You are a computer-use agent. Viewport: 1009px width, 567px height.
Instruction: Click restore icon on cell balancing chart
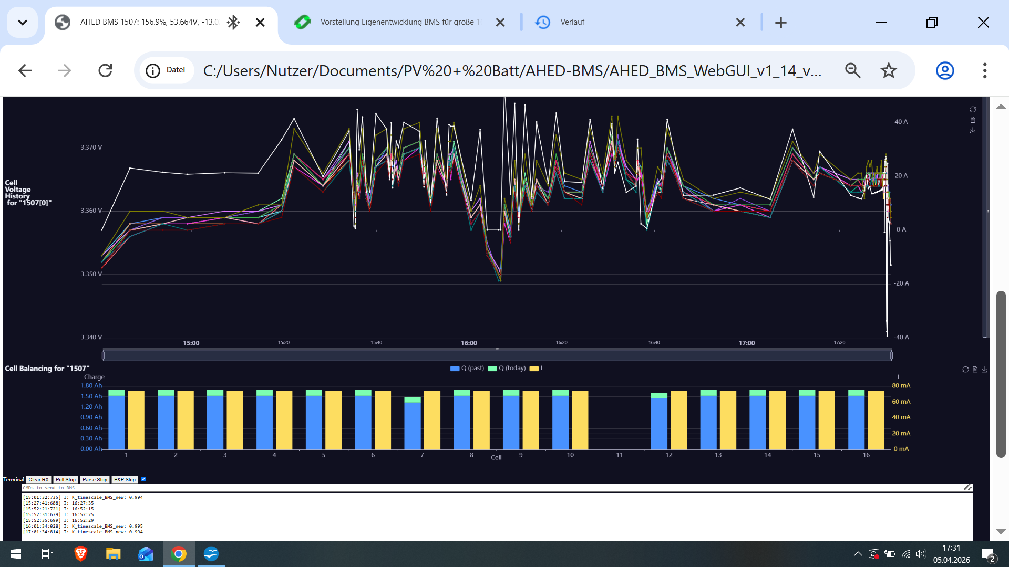(x=965, y=370)
